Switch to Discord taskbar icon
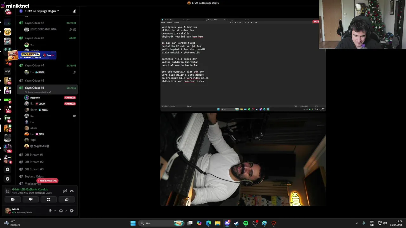This screenshot has height=228, width=406. tap(227, 223)
